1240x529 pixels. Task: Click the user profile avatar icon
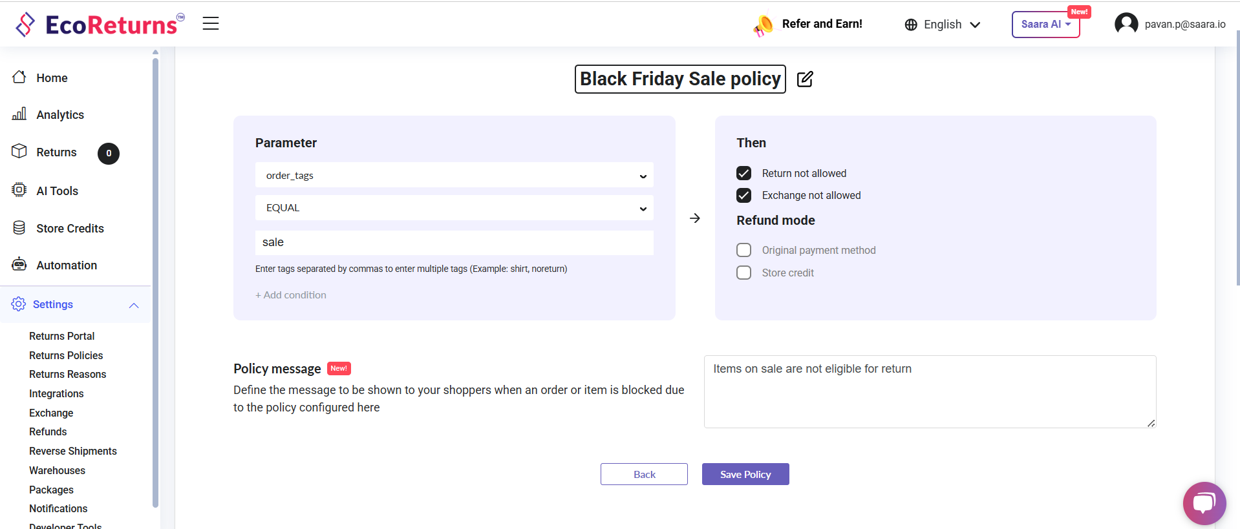click(1126, 24)
